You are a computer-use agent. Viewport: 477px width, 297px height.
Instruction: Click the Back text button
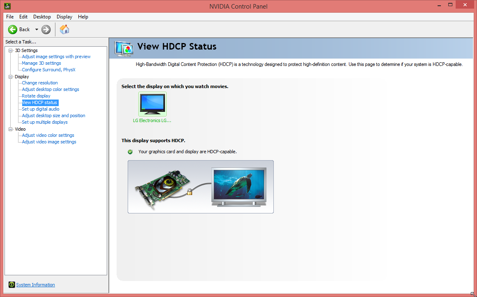coord(24,29)
